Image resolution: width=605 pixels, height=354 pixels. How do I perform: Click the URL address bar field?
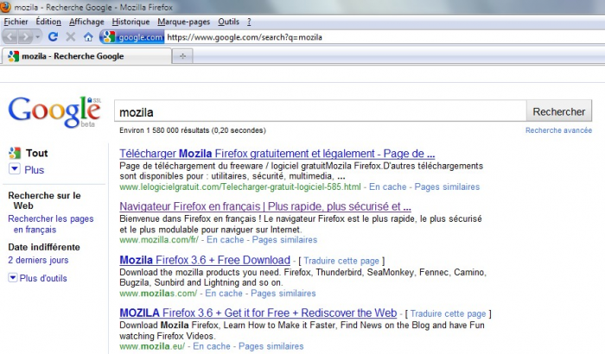click(x=384, y=37)
